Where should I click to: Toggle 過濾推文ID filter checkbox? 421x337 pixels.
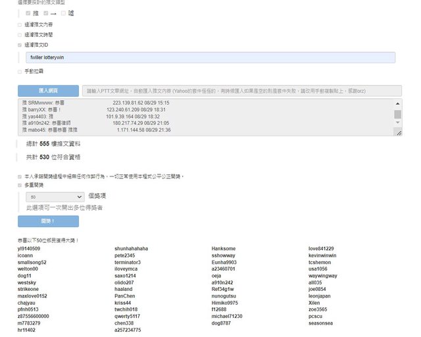(20, 45)
